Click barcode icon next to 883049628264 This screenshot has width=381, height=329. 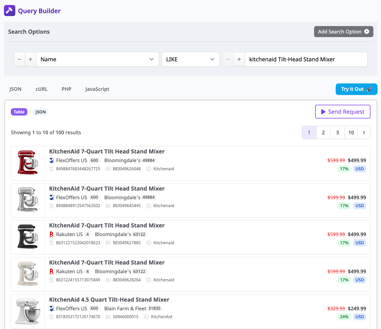coord(108,280)
